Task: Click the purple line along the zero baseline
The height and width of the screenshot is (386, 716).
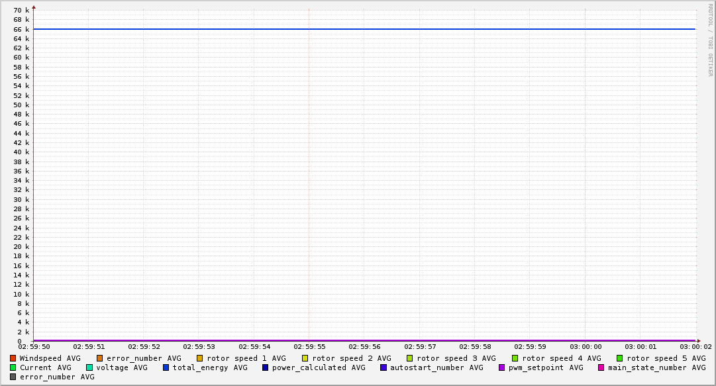Action: [364, 340]
